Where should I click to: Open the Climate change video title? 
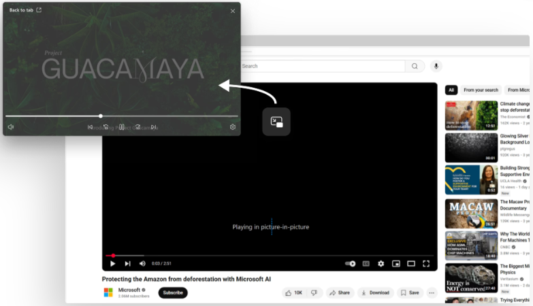pyautogui.click(x=515, y=107)
